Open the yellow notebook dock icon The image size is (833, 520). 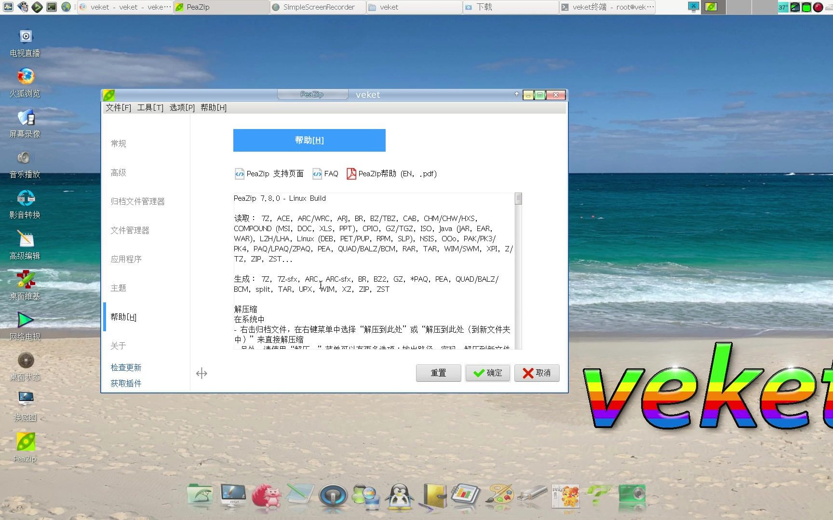[433, 496]
